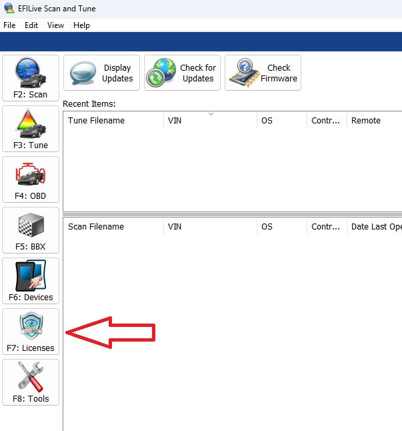This screenshot has width=402, height=431.
Task: Open the F8: Tools section
Action: pos(31,382)
